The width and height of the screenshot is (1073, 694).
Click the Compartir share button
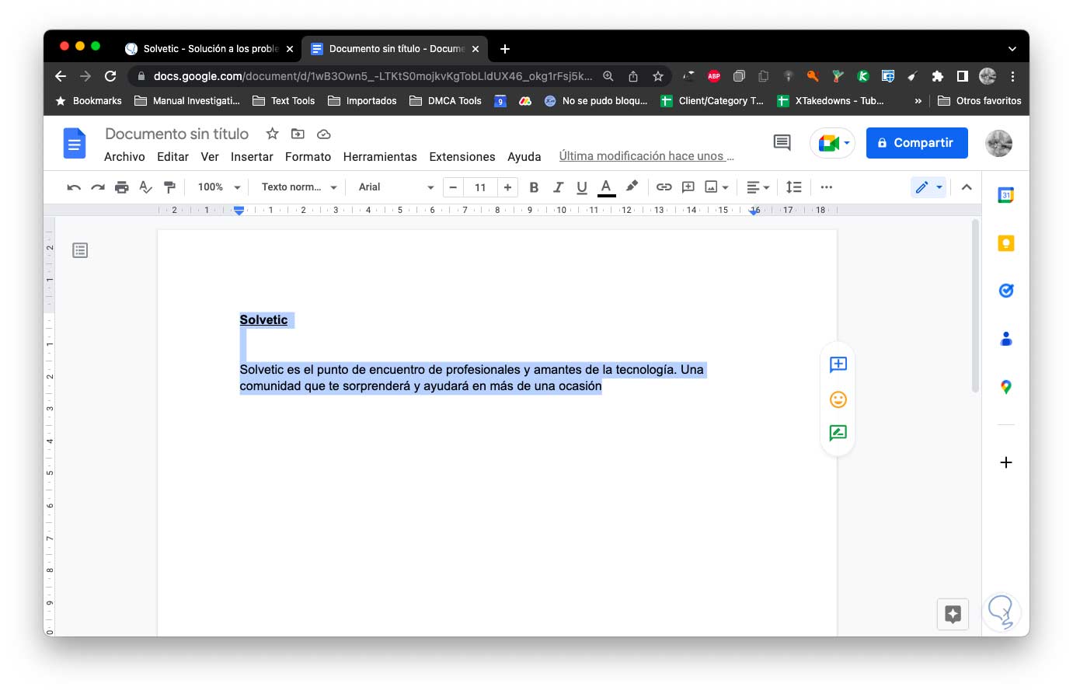click(917, 143)
